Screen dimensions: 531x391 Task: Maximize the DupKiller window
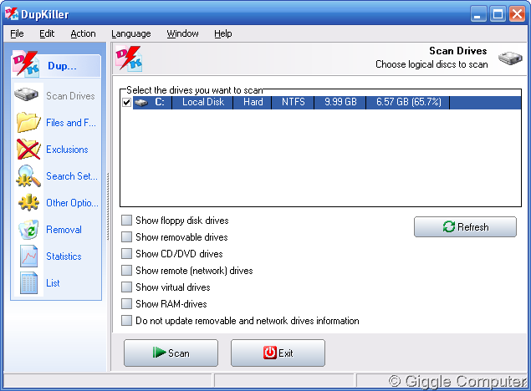[x=498, y=14]
